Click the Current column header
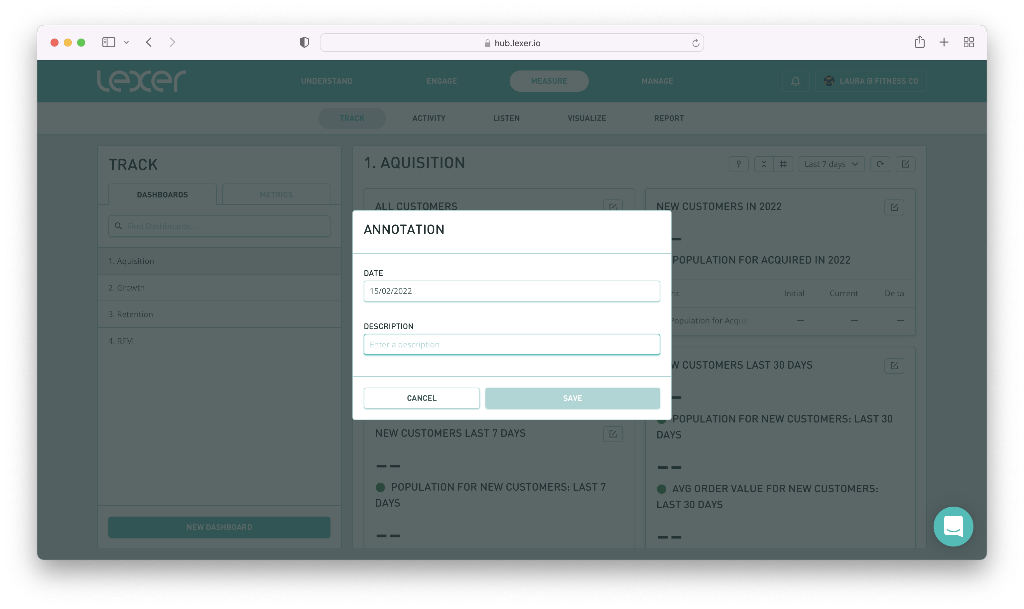Image resolution: width=1024 pixels, height=609 pixels. point(843,294)
